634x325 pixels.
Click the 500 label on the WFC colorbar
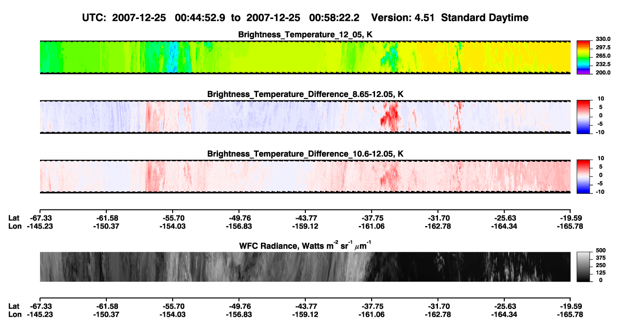pyautogui.click(x=600, y=250)
